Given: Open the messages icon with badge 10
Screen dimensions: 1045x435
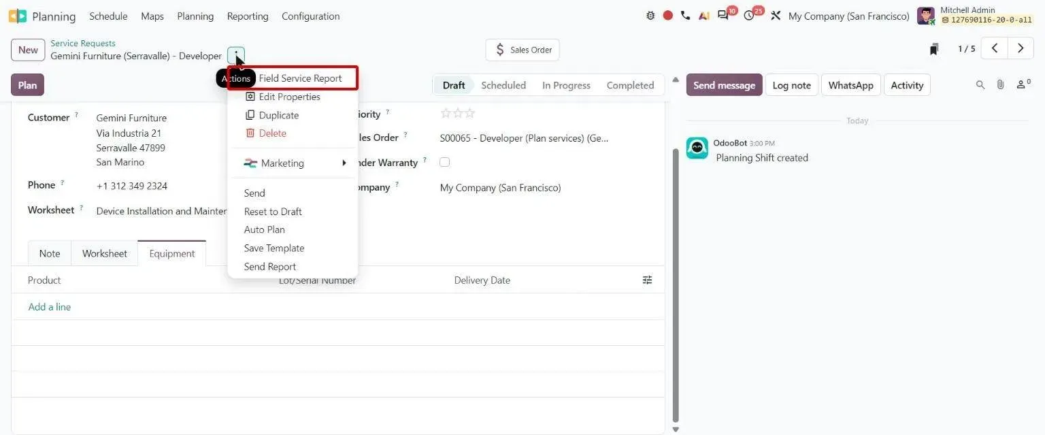Looking at the screenshot, I should click(724, 15).
